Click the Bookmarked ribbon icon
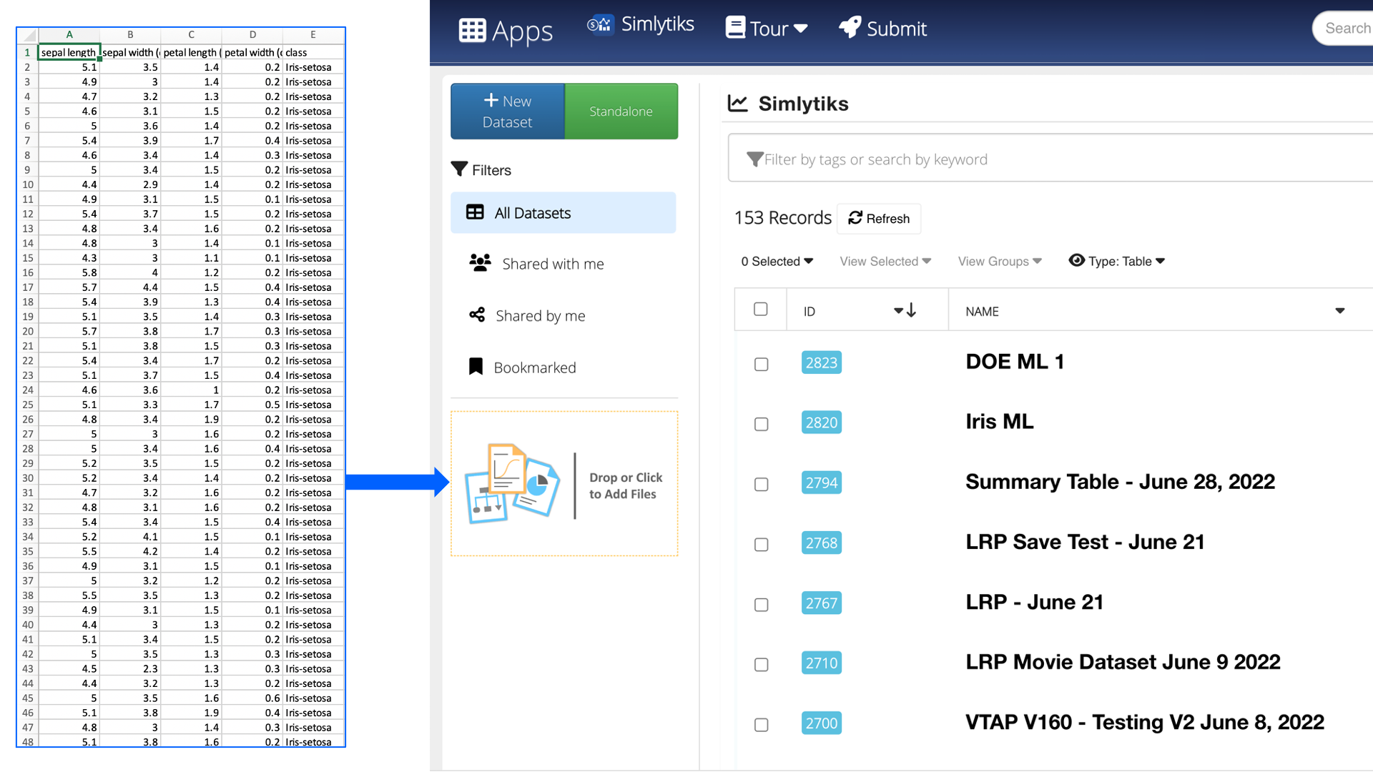Image resolution: width=1373 pixels, height=772 pixels. [x=476, y=367]
